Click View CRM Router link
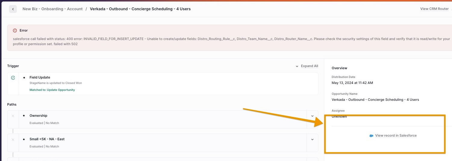452x161 pixels. [434, 9]
